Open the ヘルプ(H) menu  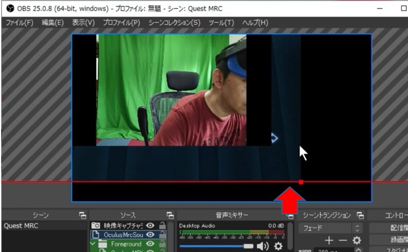pyautogui.click(x=255, y=22)
